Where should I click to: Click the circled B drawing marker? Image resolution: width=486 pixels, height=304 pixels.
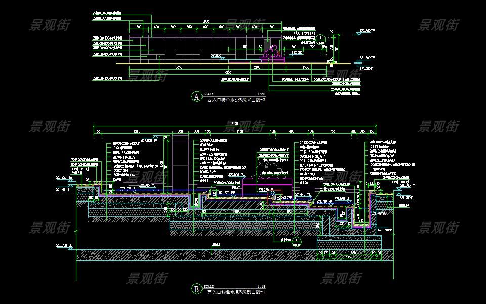196,289
